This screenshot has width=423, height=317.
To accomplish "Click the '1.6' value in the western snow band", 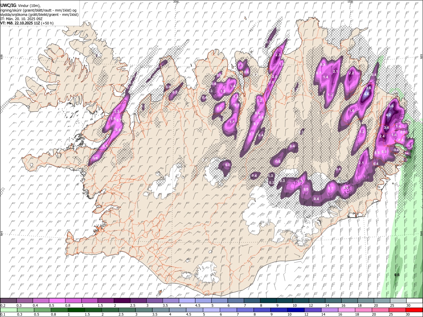I will click(x=113, y=119).
